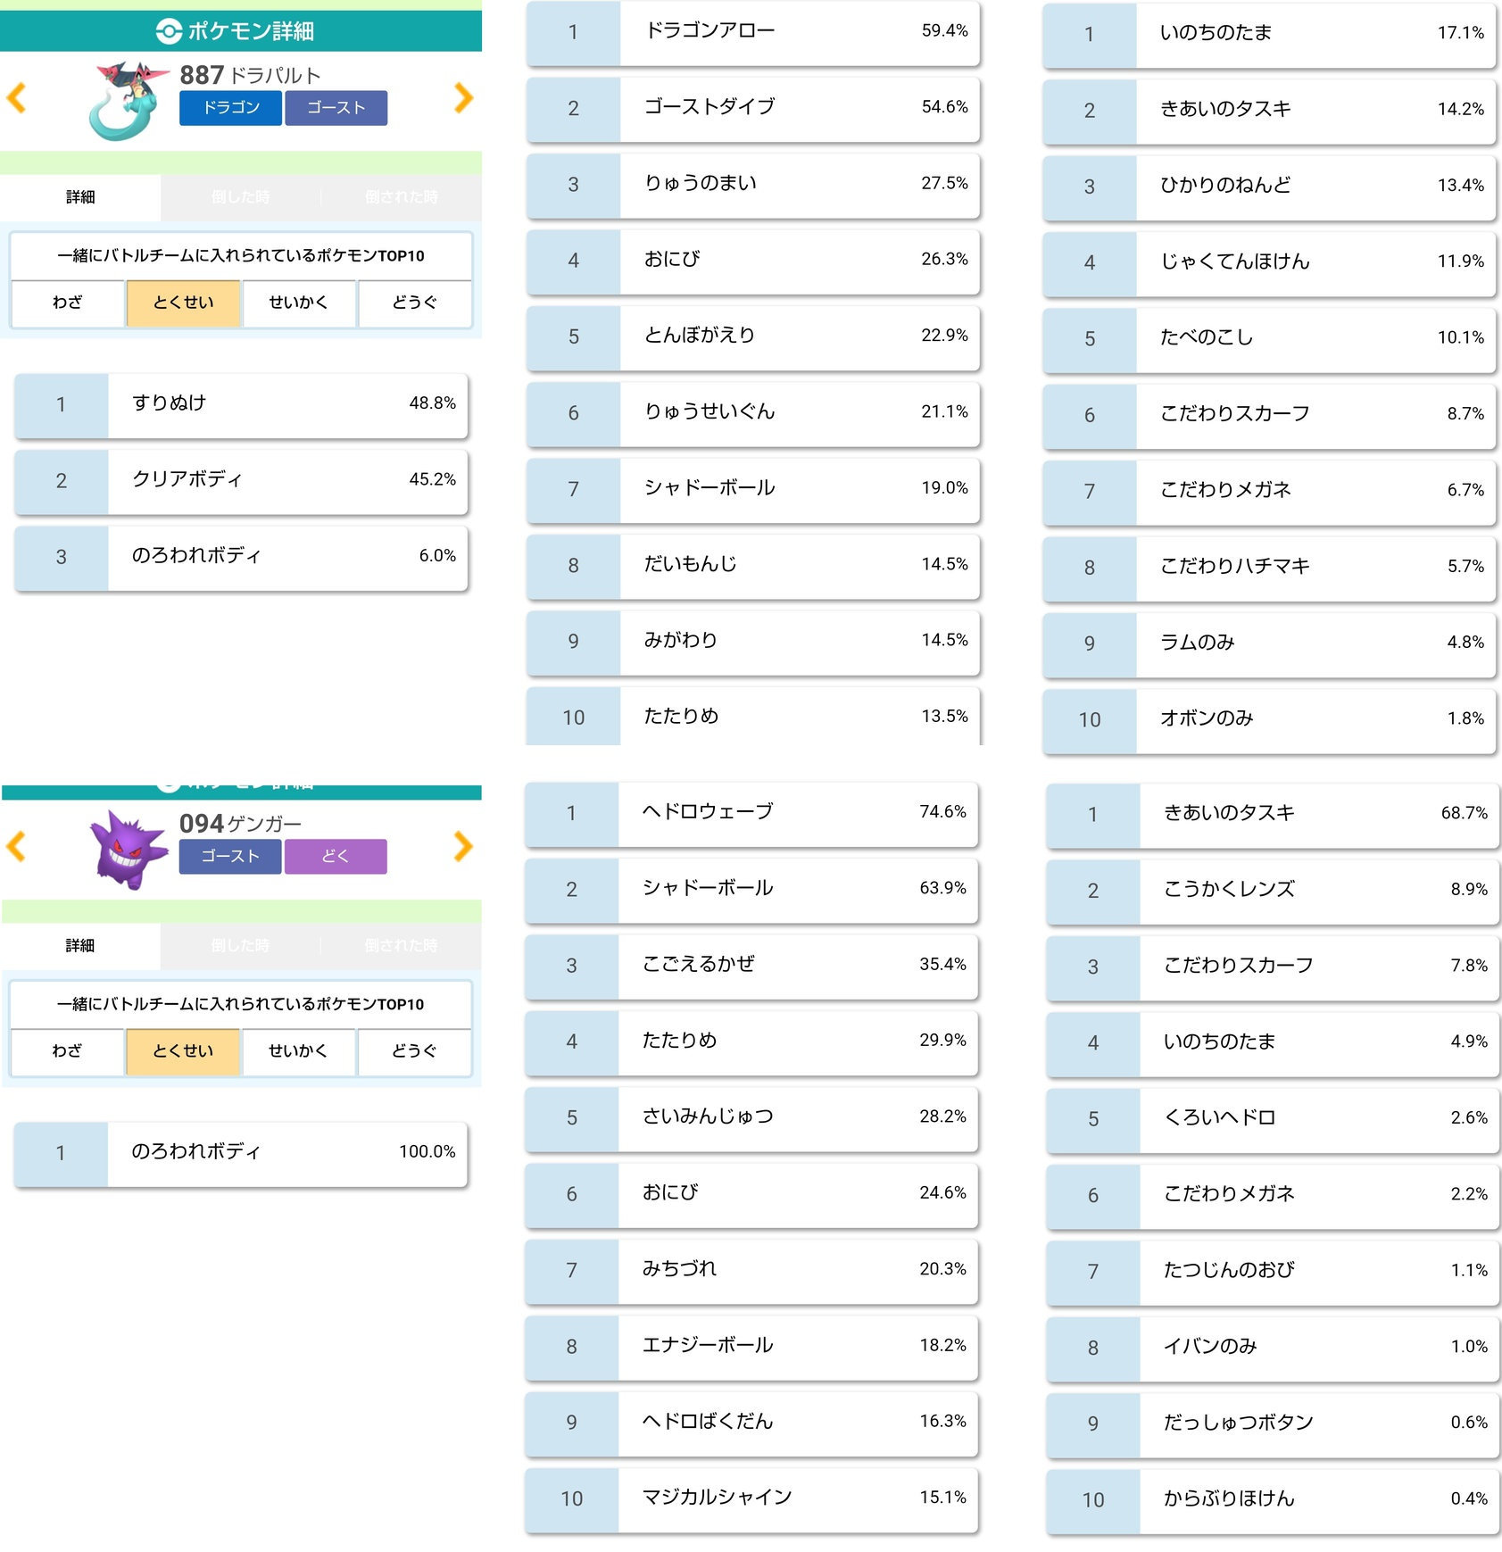The image size is (1502, 1552).
Task: Switch to Dragapult's 倒した時 tab
Action: point(240,197)
